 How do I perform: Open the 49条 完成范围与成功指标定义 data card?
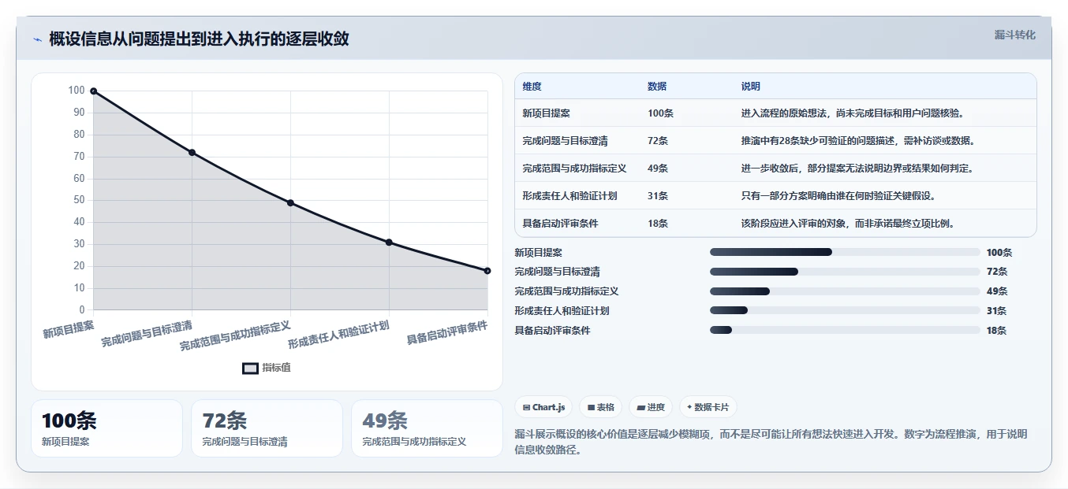pyautogui.click(x=427, y=428)
